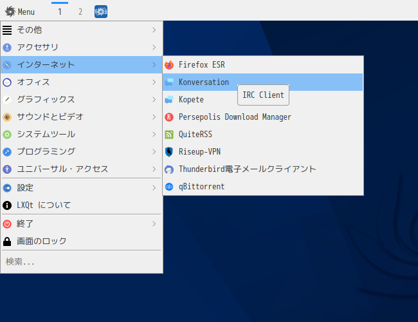Open the プログラミング menu entry
This screenshot has width=418, height=322.
pos(81,151)
